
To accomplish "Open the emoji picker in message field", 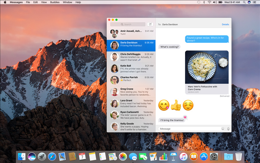I will click(223, 129).
